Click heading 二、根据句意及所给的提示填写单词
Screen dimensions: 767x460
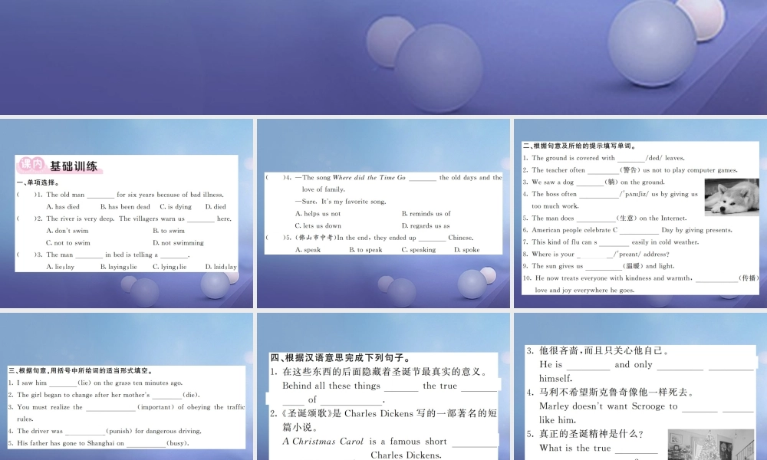[580, 146]
